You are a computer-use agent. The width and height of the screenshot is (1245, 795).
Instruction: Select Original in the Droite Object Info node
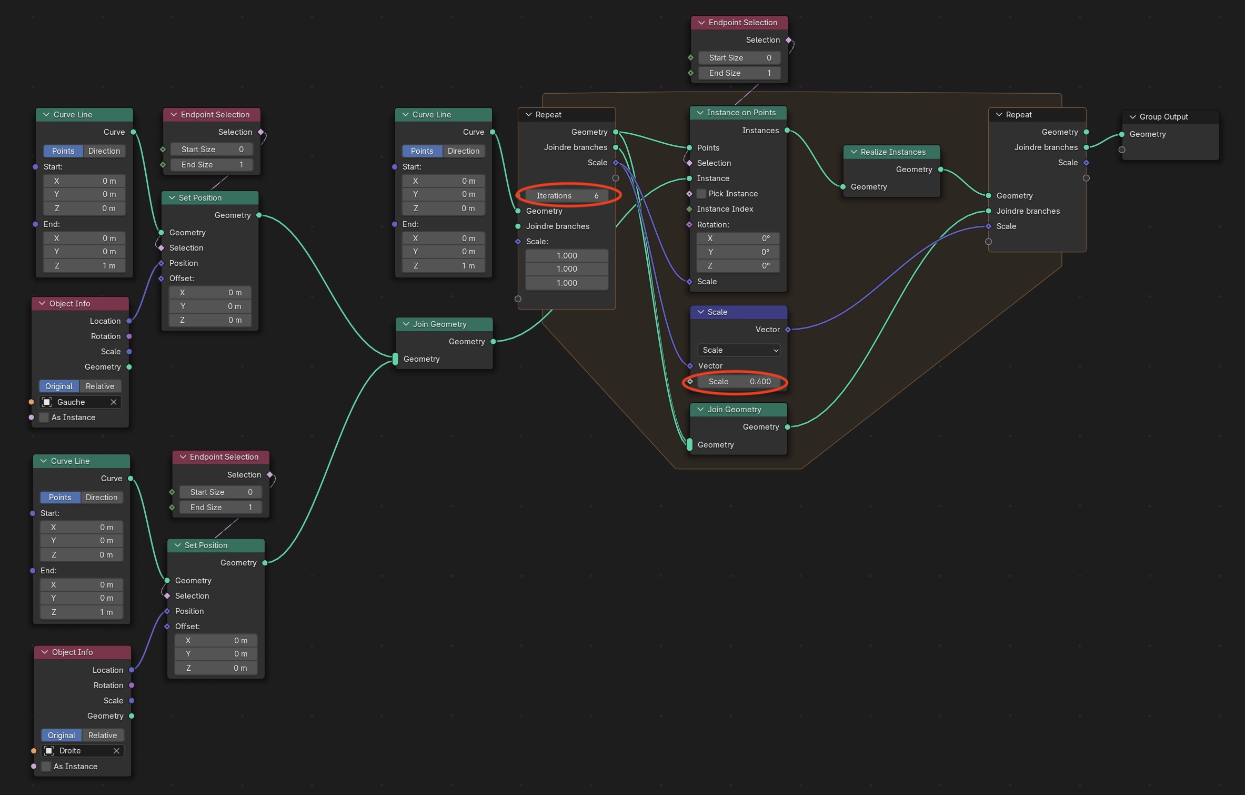[62, 736]
